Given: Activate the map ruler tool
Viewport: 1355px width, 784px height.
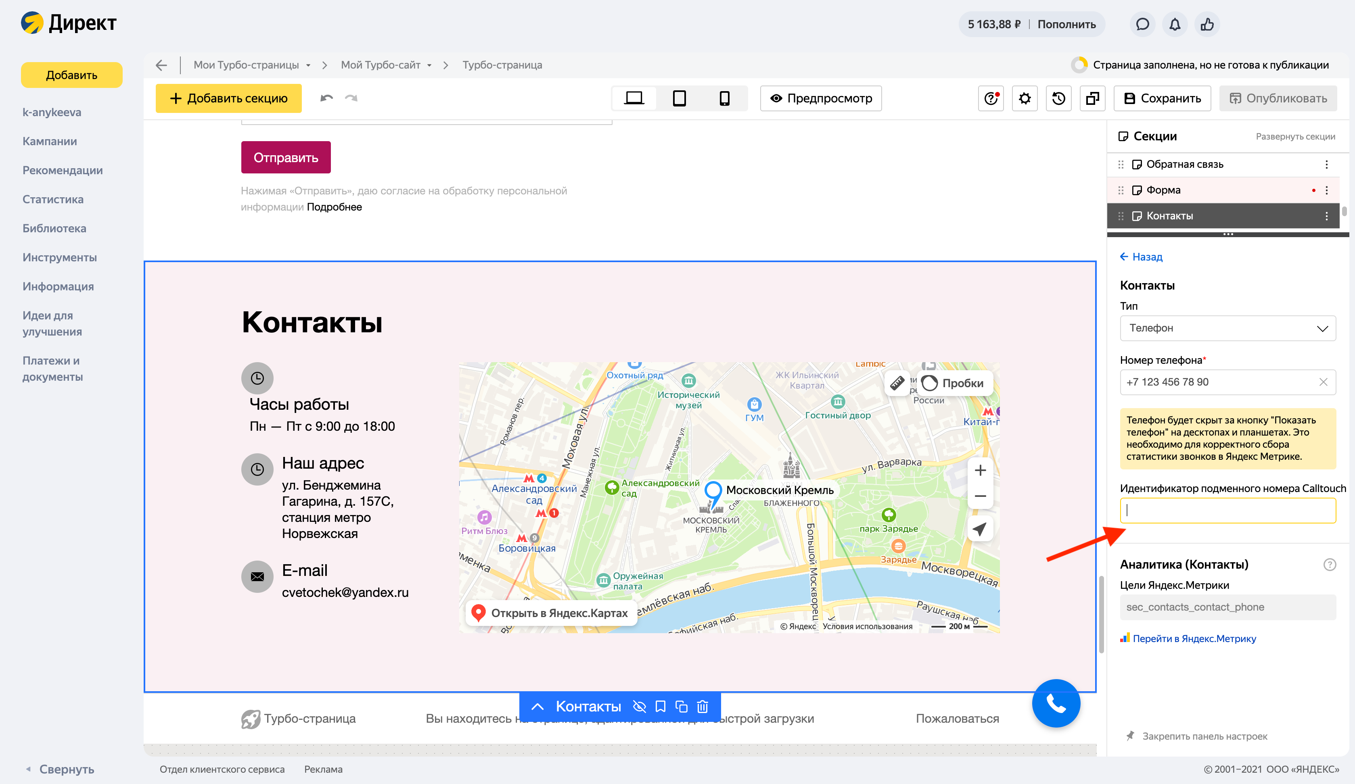Looking at the screenshot, I should (x=897, y=383).
